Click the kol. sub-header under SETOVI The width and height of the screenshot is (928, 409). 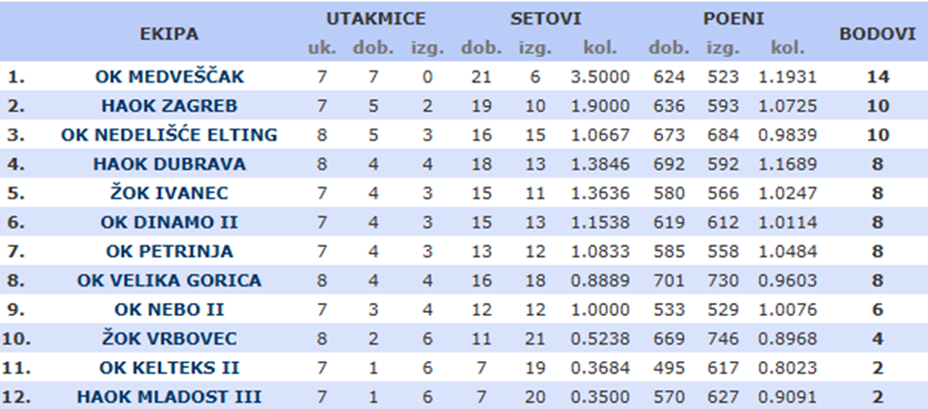pos(599,47)
